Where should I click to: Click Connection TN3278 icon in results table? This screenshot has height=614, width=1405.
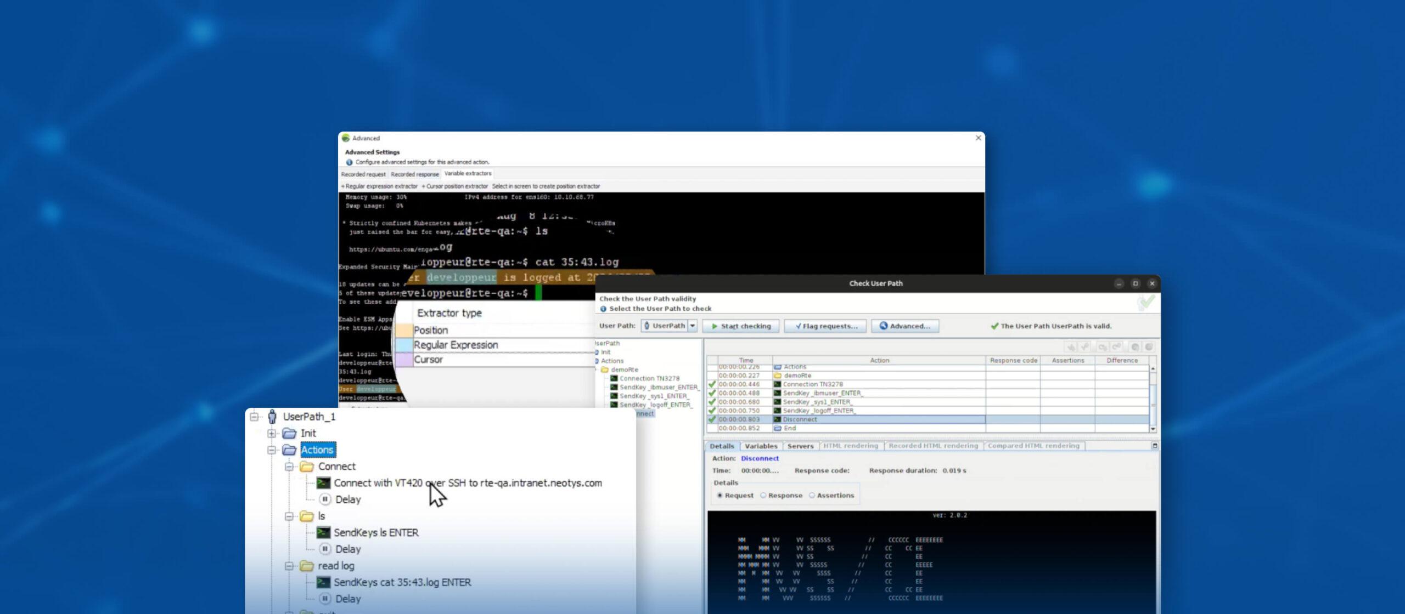[777, 384]
